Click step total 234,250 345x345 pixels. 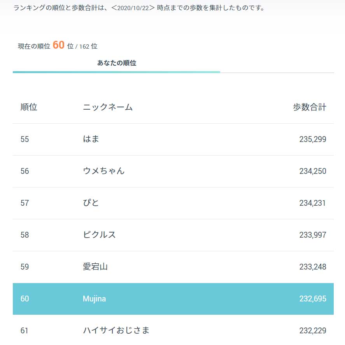[313, 171]
